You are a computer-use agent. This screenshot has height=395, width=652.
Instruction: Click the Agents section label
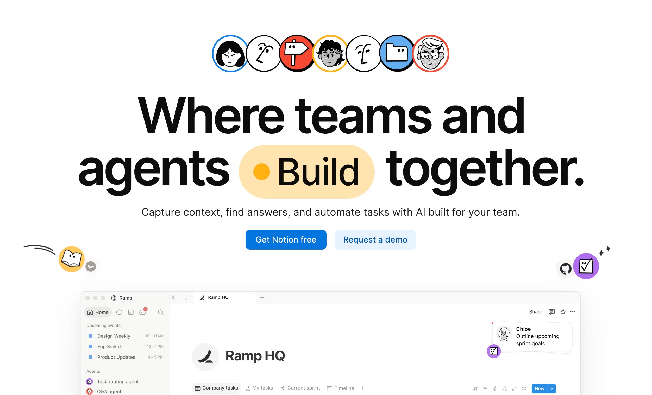[93, 372]
